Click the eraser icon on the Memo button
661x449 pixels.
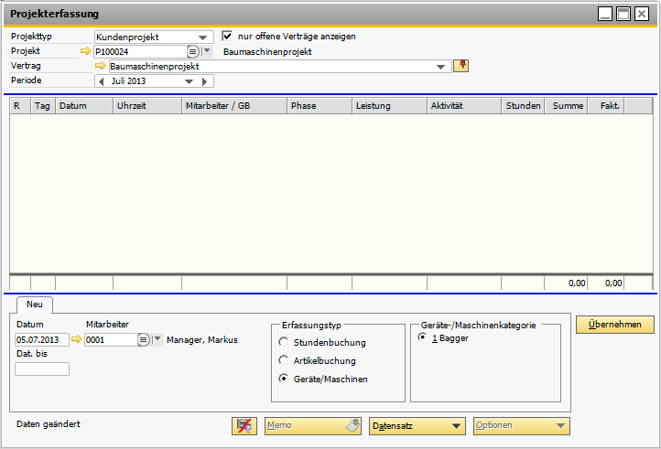[x=352, y=425]
